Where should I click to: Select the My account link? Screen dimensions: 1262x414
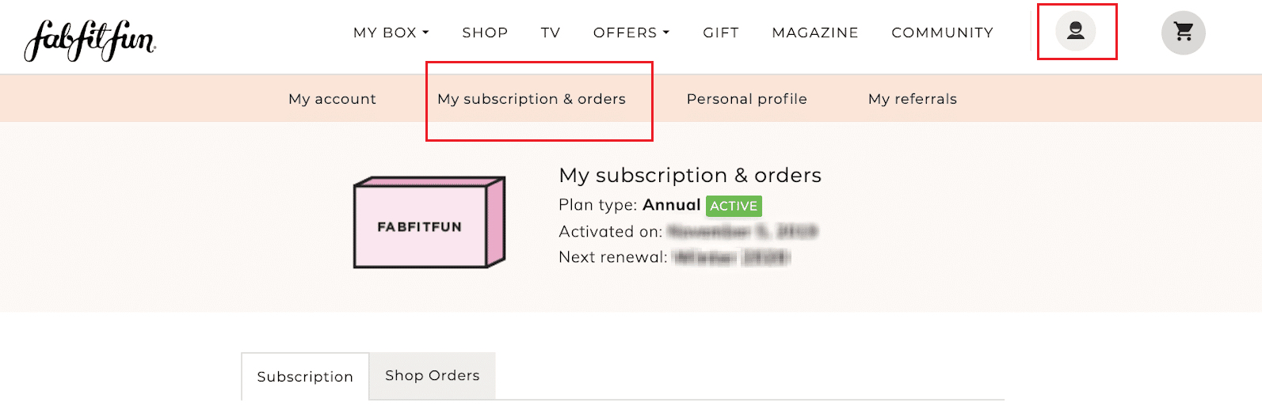click(x=332, y=99)
